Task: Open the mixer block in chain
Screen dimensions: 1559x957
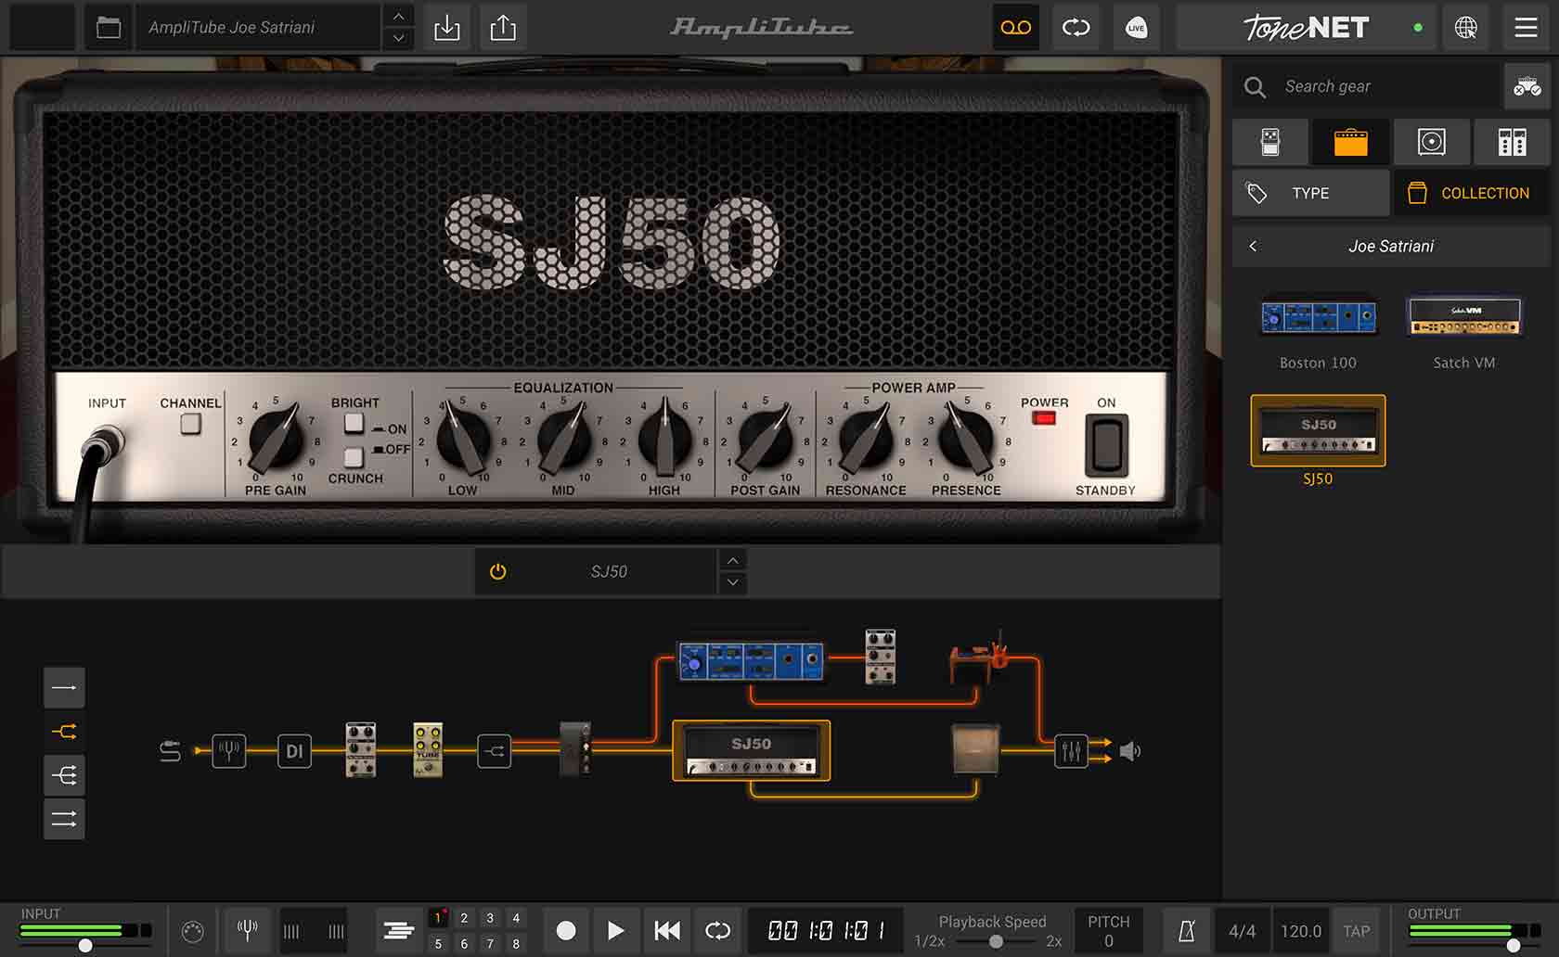Action: 1071,751
